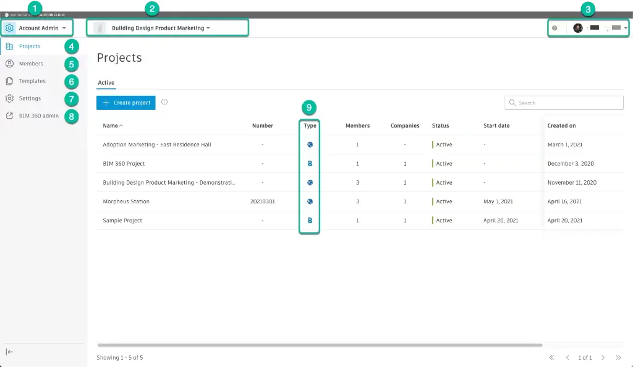The image size is (633, 367).
Task: Sort by Start date column header
Action: point(496,126)
